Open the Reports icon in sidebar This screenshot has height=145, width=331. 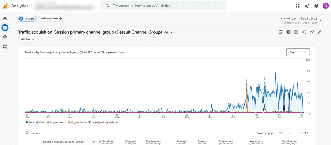pos(5,28)
